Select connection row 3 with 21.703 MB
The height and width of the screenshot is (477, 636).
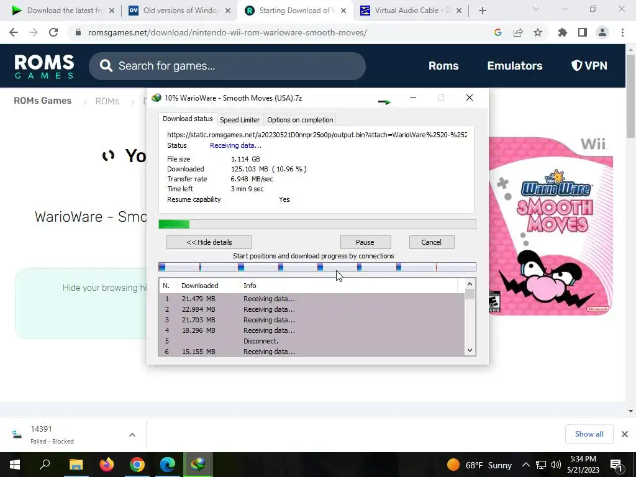click(x=312, y=320)
